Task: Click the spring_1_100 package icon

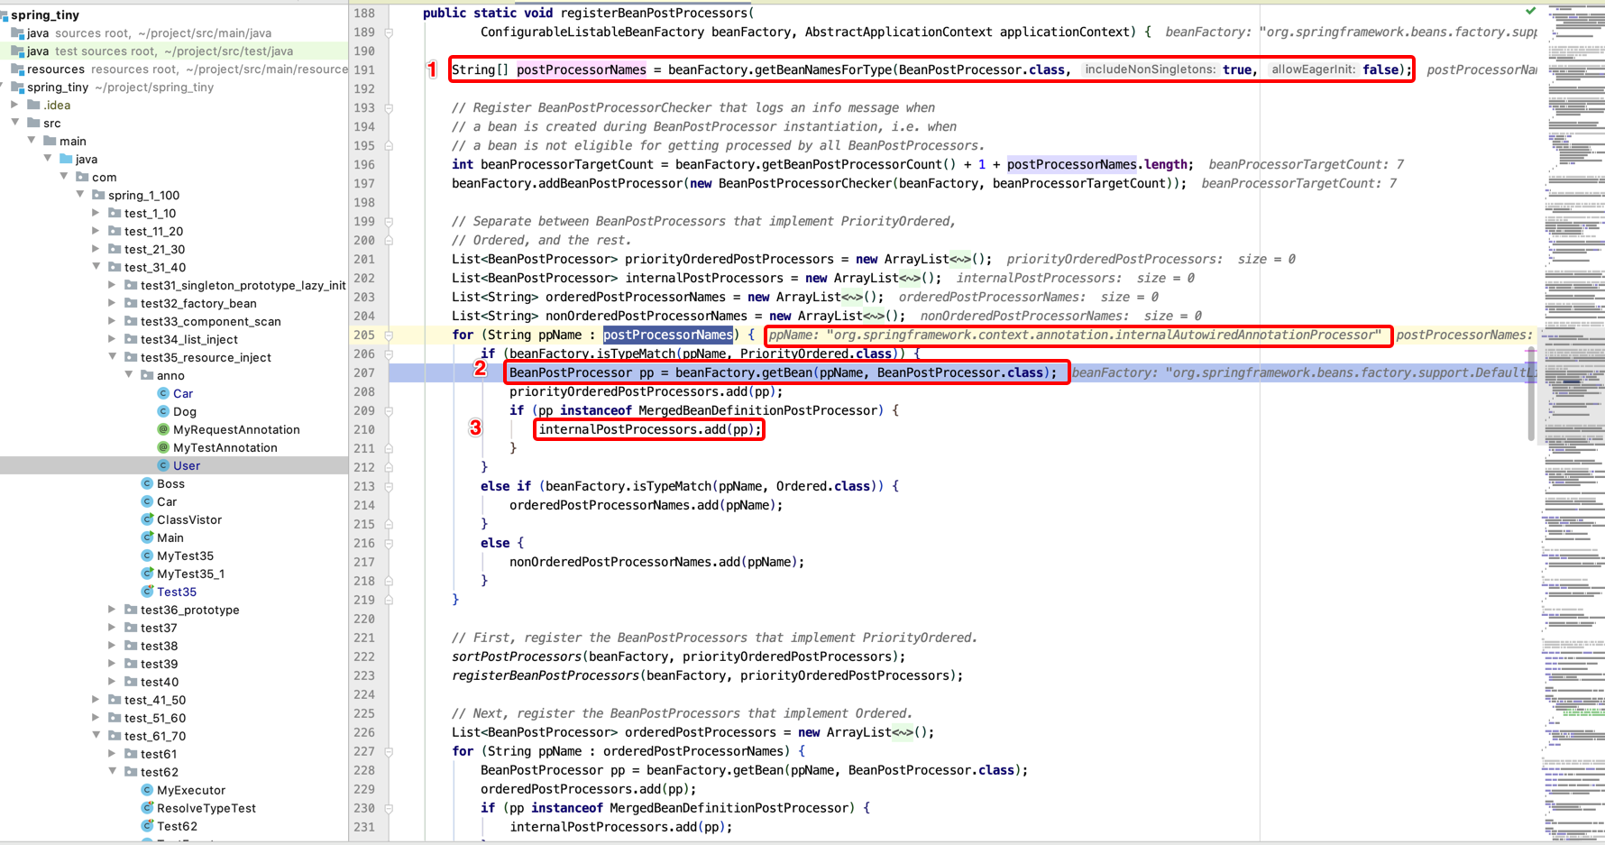Action: [x=98, y=195]
